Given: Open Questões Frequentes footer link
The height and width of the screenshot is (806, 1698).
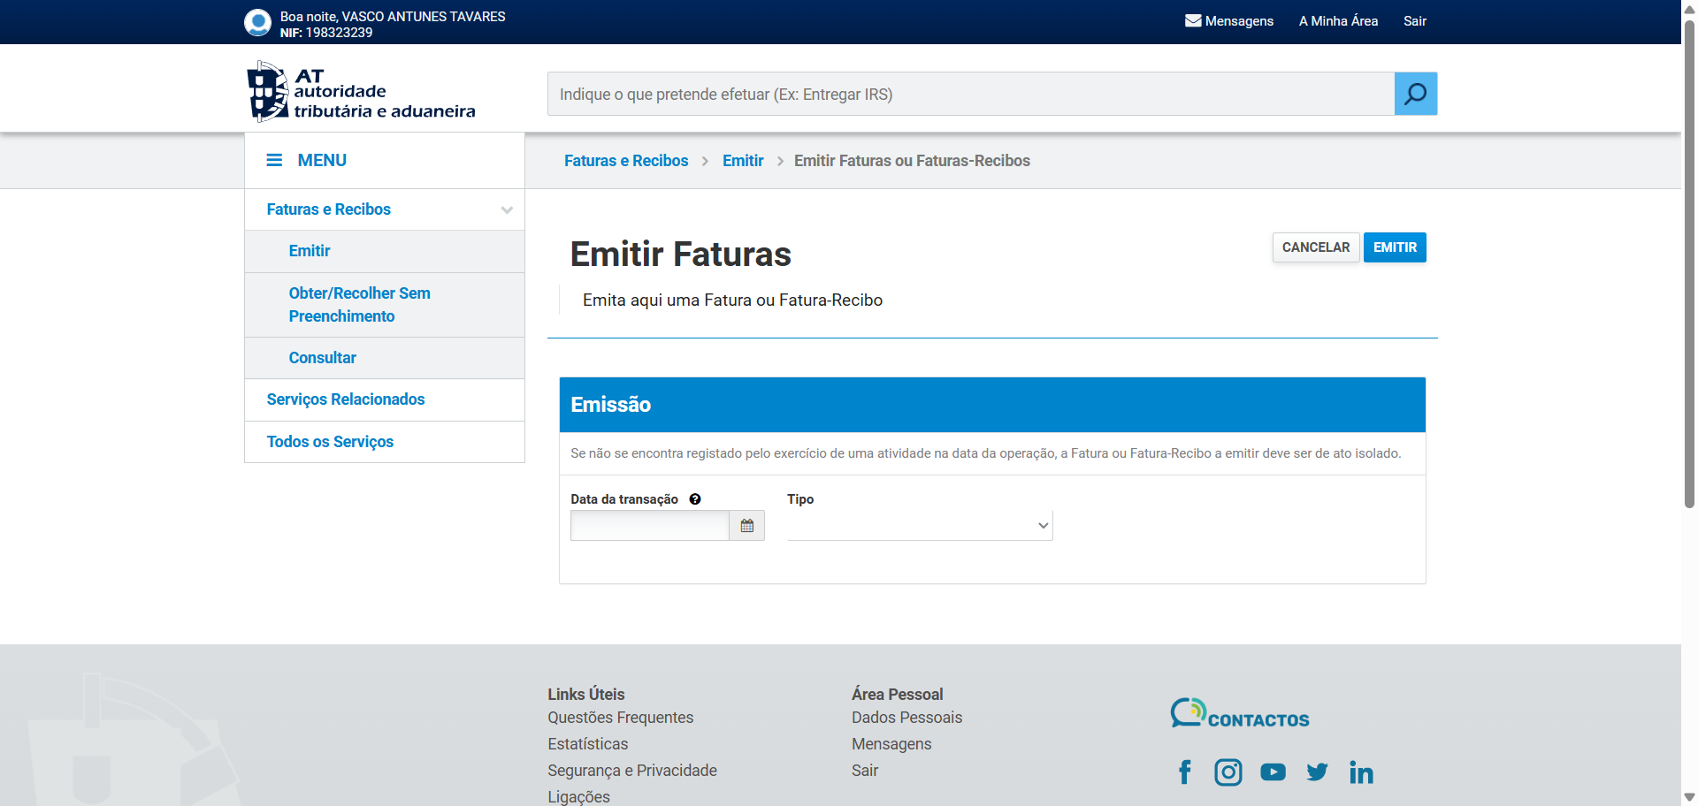Looking at the screenshot, I should click(621, 718).
